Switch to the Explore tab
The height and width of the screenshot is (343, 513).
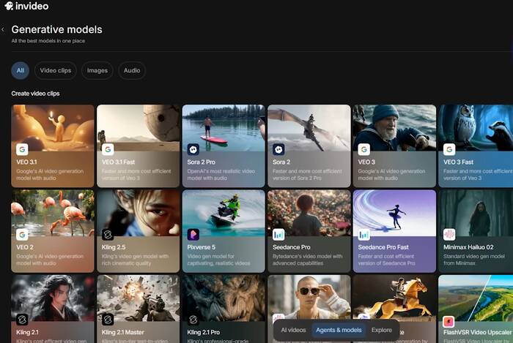(382, 331)
